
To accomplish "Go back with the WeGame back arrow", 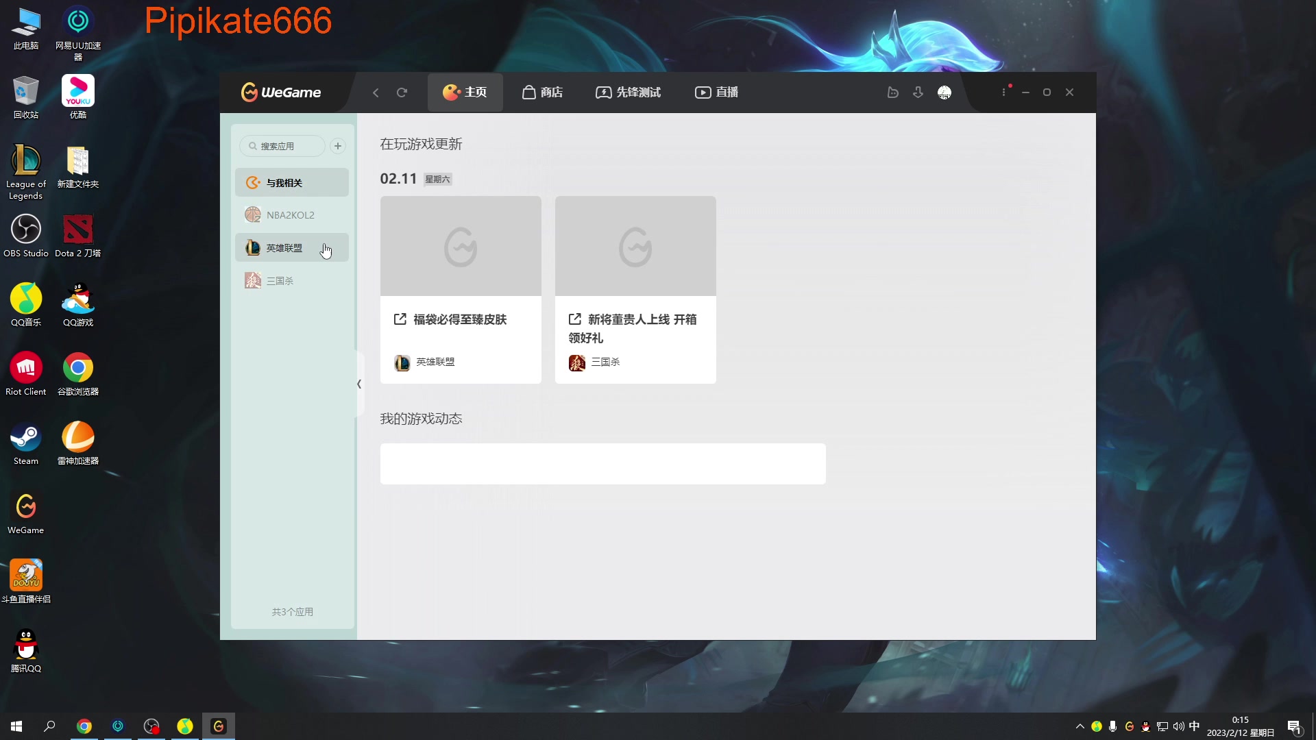I will pos(376,92).
